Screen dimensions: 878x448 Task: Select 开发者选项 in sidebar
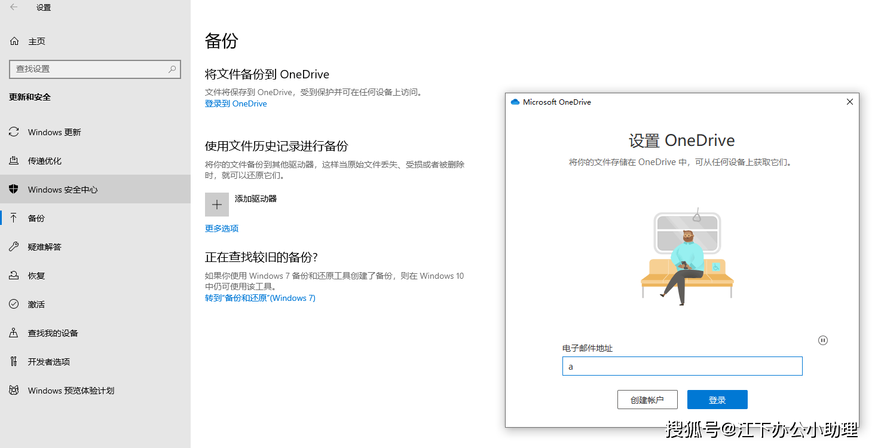point(96,362)
